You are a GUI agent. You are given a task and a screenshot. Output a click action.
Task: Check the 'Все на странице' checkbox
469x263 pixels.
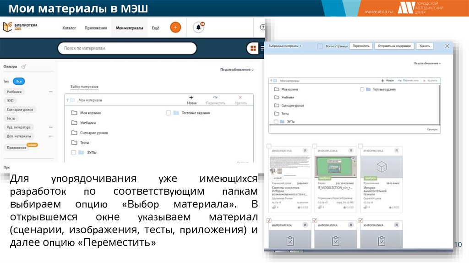322,46
